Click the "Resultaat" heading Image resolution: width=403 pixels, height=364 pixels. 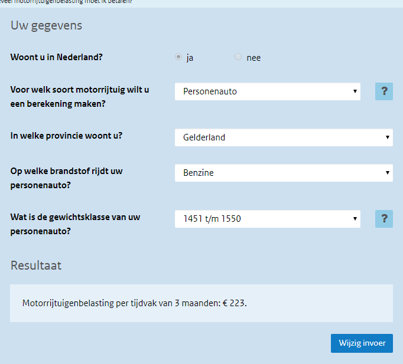[x=36, y=265]
